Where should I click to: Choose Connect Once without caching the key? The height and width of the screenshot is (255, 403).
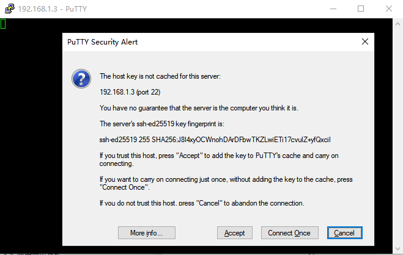[x=289, y=232]
